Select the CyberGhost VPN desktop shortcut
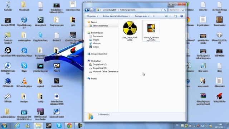 [8, 52]
